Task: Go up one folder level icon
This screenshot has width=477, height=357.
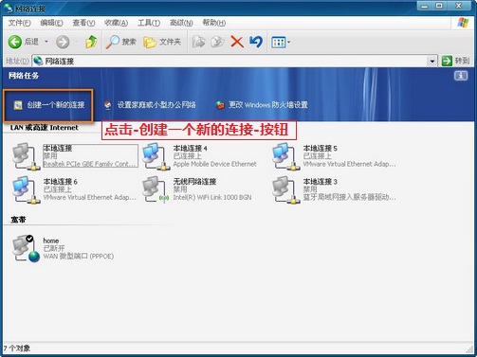Action: pos(91,42)
